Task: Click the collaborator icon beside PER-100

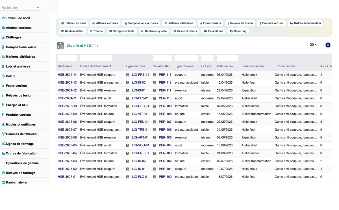Action: tap(155, 177)
